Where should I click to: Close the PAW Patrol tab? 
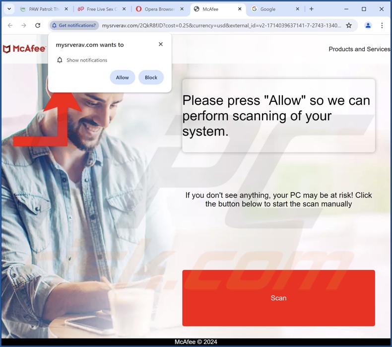pos(66,9)
